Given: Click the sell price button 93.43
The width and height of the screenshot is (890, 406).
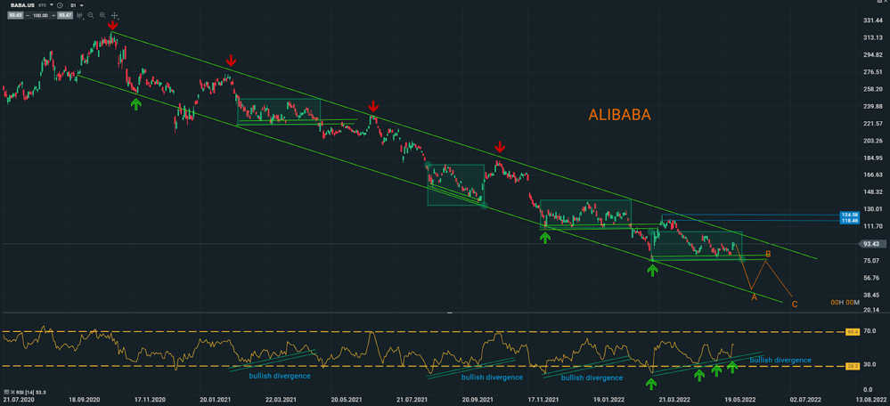Looking at the screenshot, I should [15, 15].
